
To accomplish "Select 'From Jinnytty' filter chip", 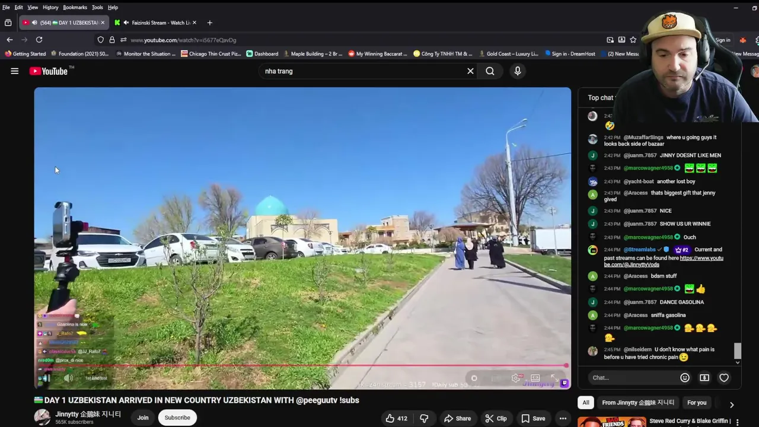I will (x=638, y=403).
